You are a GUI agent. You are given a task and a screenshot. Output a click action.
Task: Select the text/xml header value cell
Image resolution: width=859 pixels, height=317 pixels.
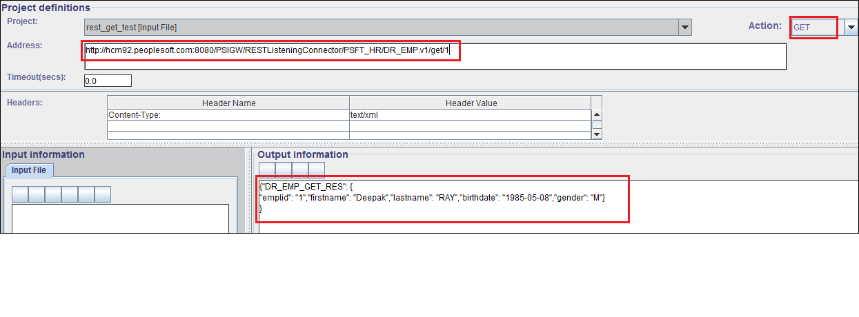coord(470,115)
